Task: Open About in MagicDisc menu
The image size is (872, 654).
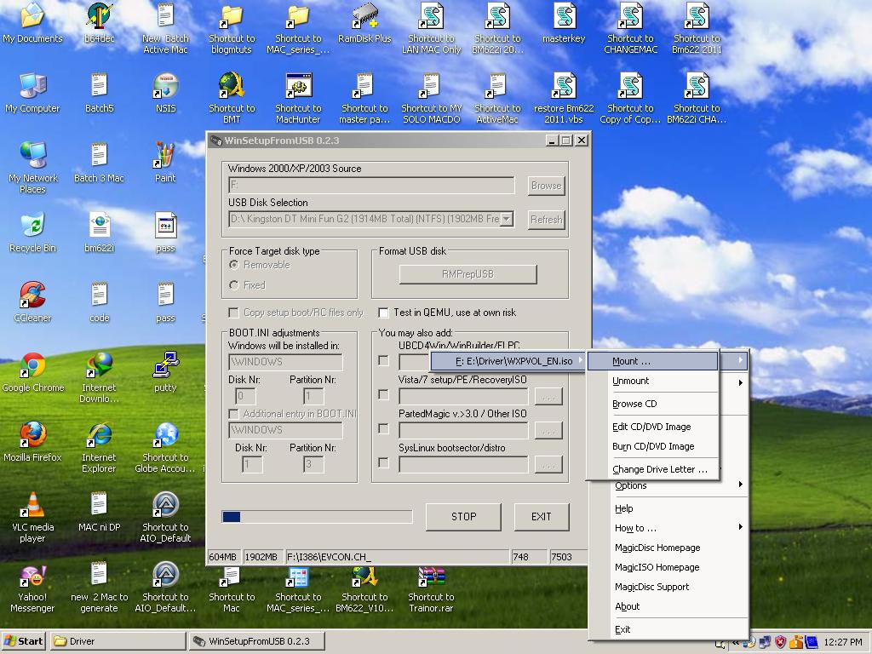Action: [x=668, y=606]
